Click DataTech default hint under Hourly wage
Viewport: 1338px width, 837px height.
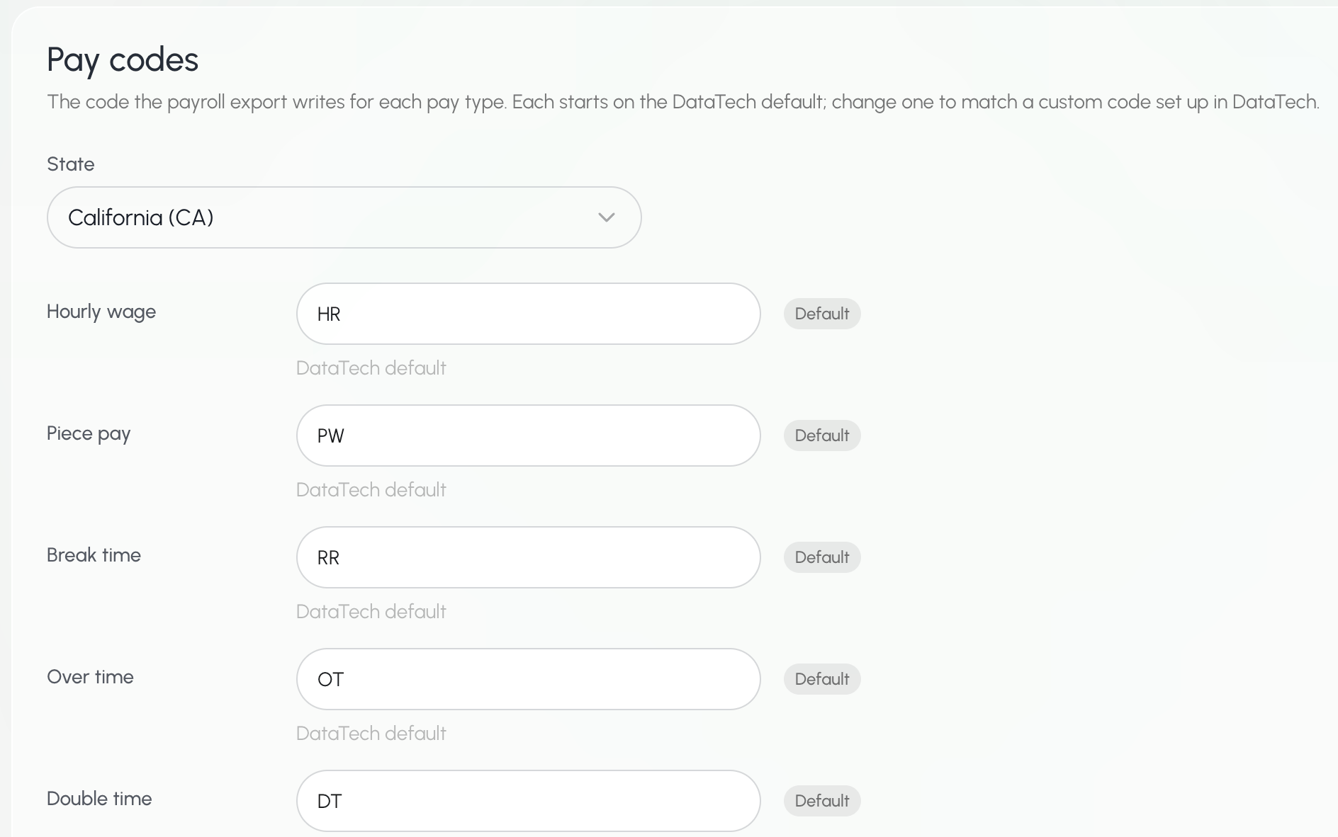point(371,368)
